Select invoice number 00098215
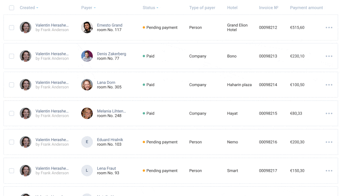The image size is (342, 196). click(268, 113)
